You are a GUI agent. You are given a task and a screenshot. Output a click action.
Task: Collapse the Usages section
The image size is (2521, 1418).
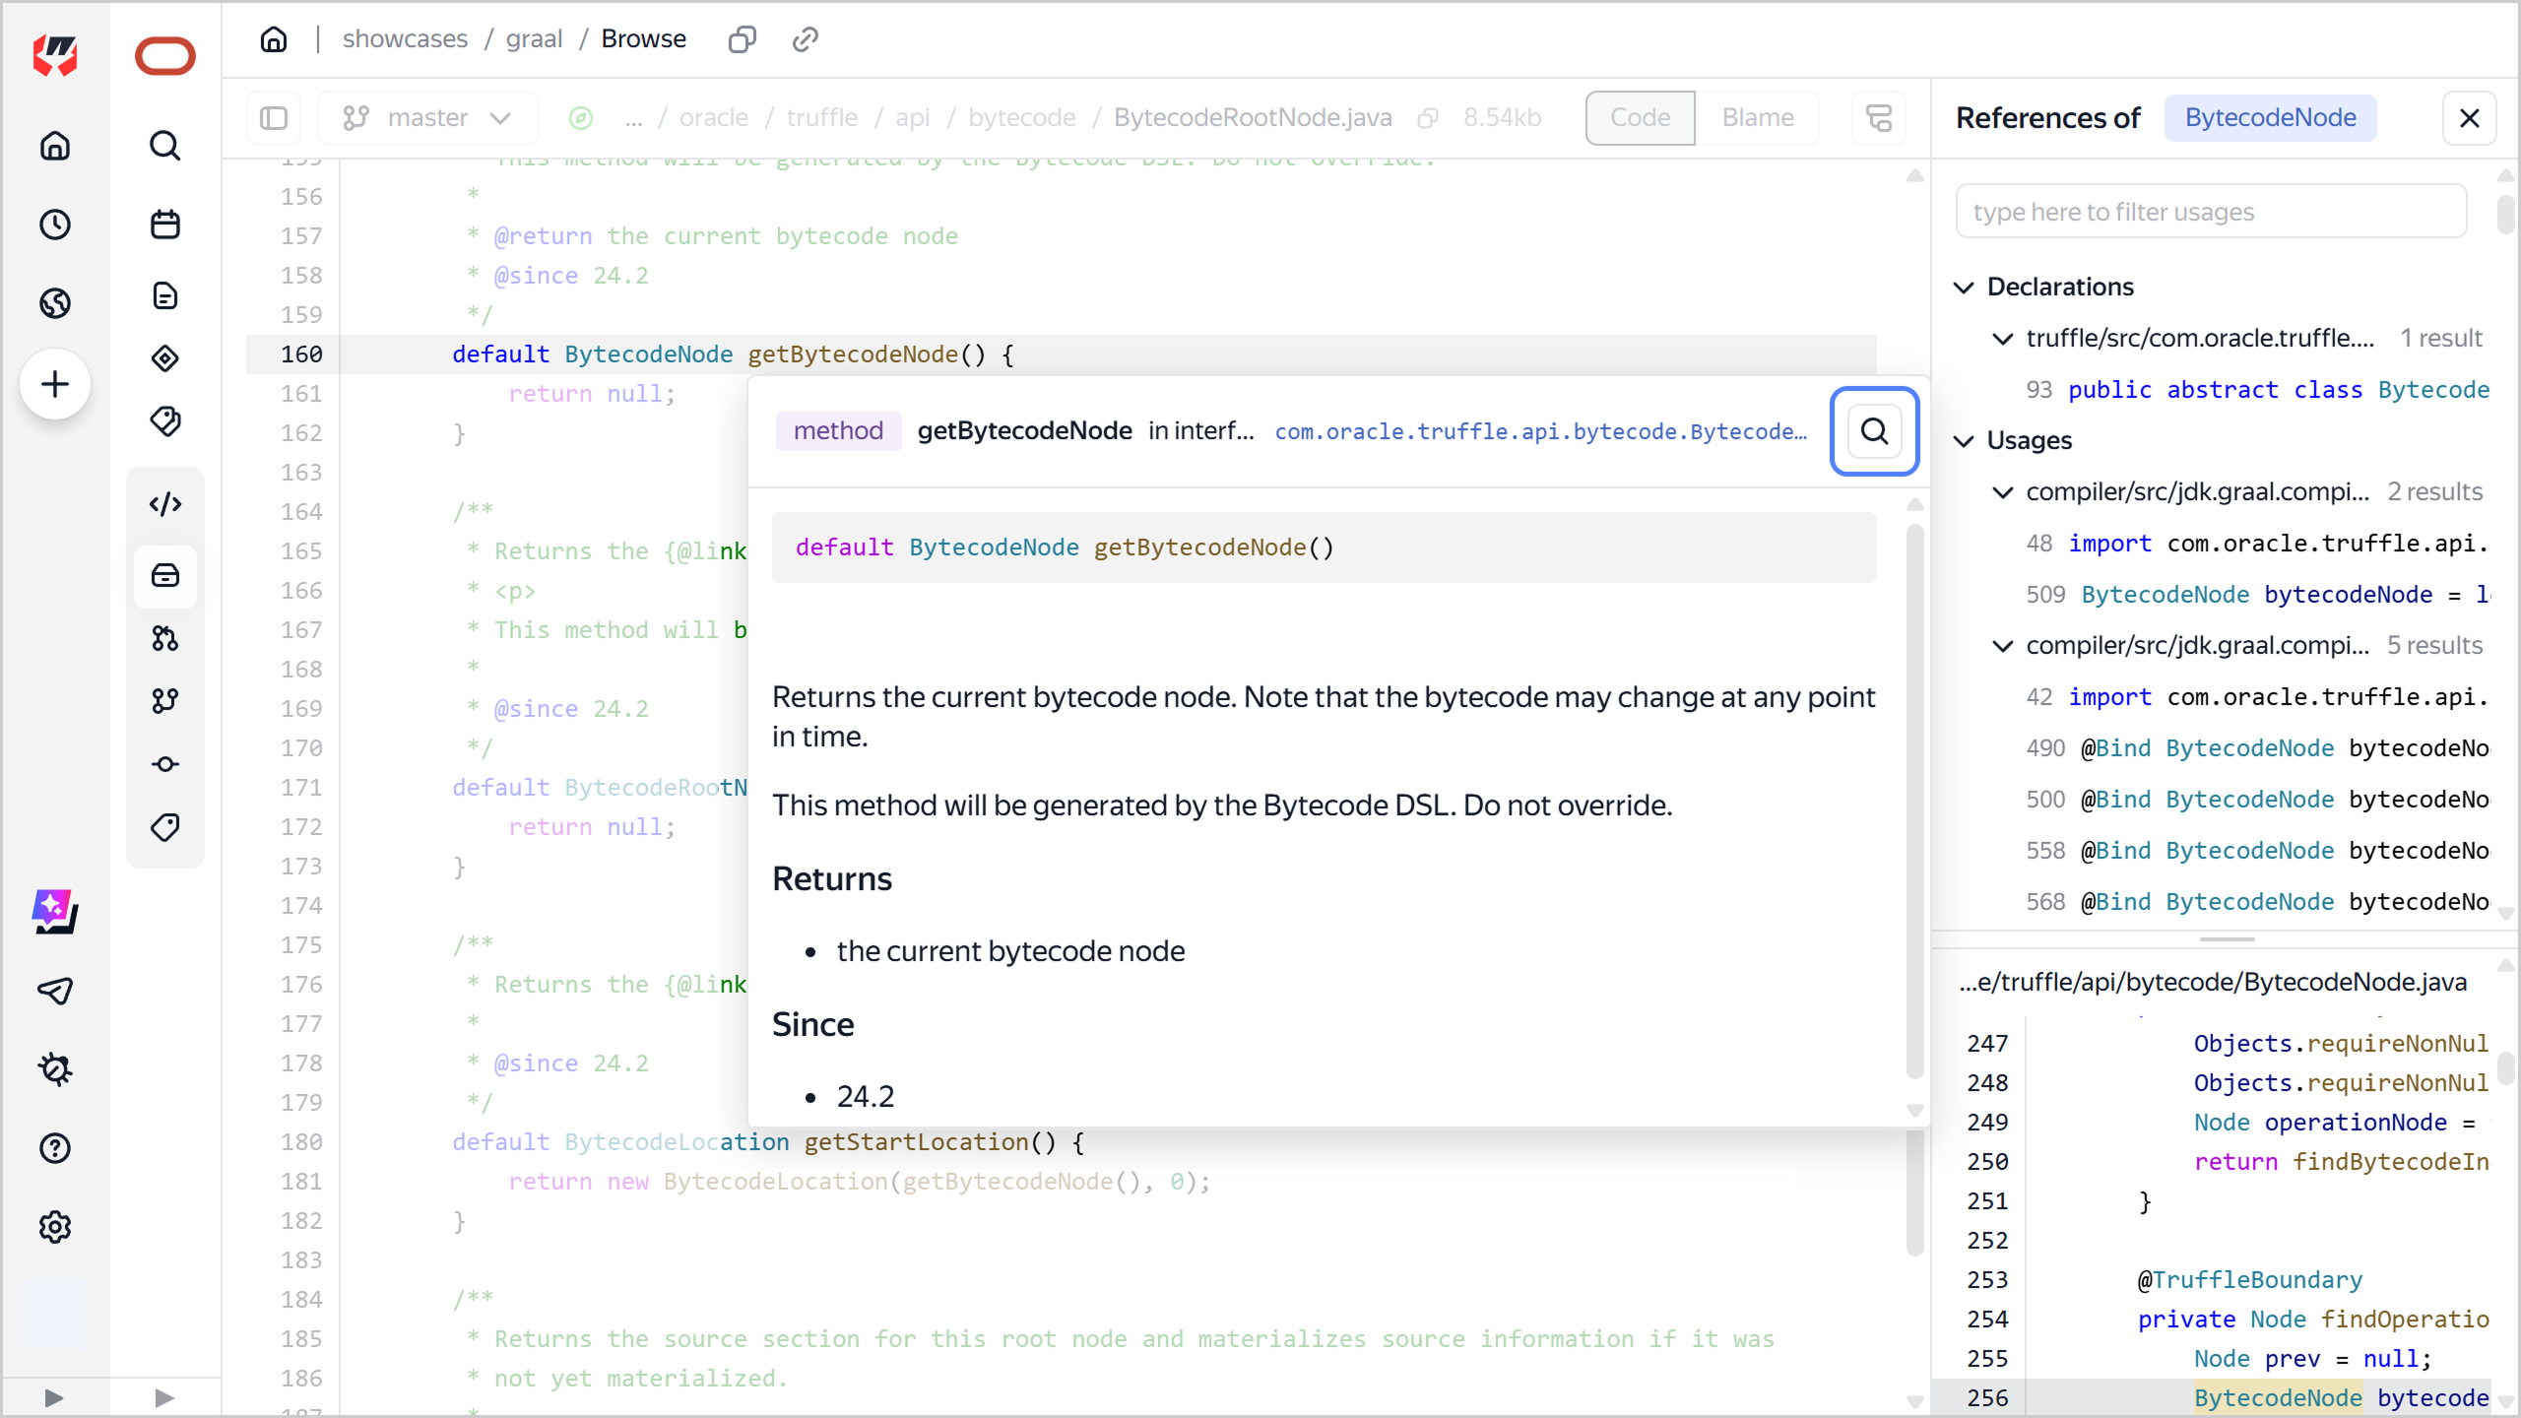click(1964, 440)
